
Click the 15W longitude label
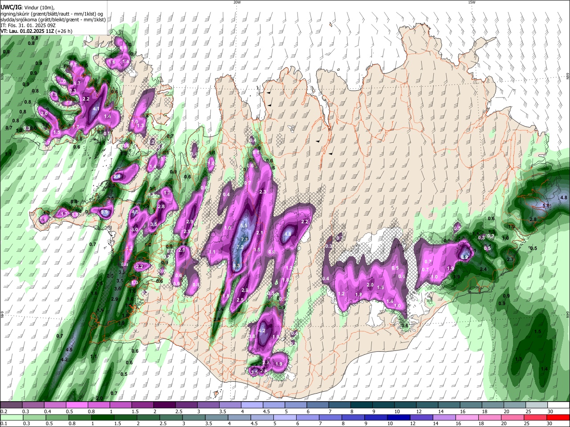click(472, 2)
